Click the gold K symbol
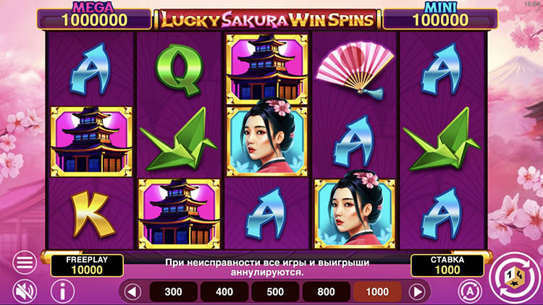The height and width of the screenshot is (305, 543). point(91,215)
